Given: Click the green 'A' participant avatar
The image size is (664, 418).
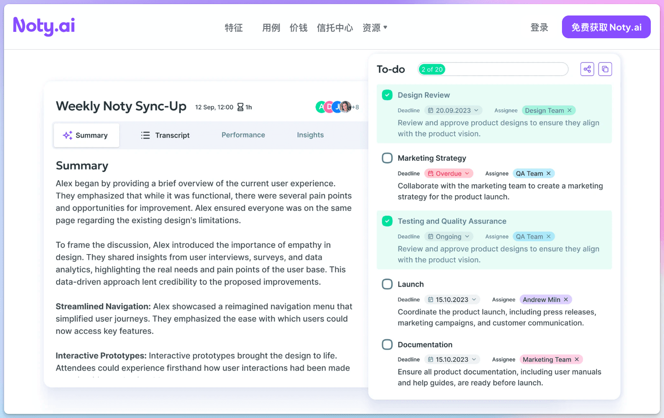Looking at the screenshot, I should (x=321, y=107).
